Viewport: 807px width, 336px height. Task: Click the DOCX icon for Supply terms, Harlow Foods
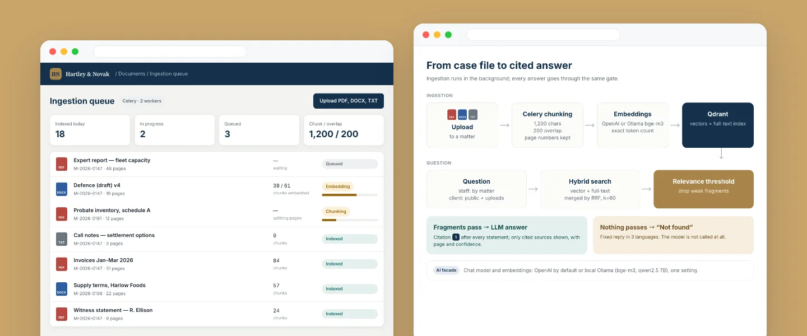click(62, 289)
